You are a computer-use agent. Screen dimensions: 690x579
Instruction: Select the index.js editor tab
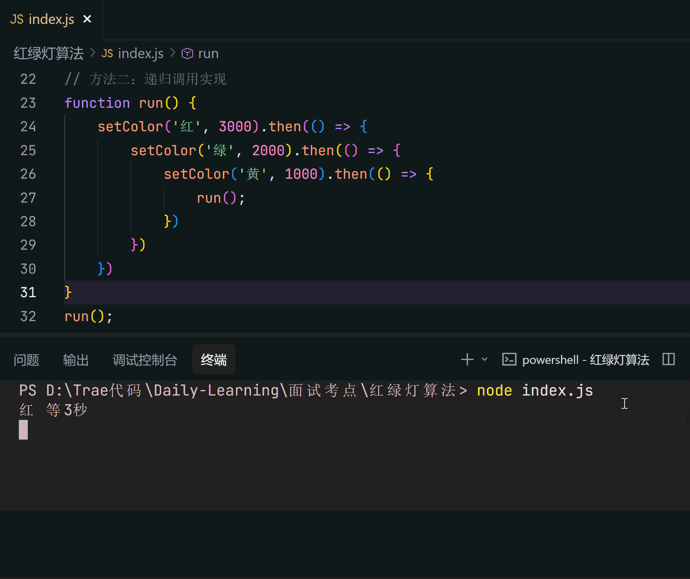[51, 19]
